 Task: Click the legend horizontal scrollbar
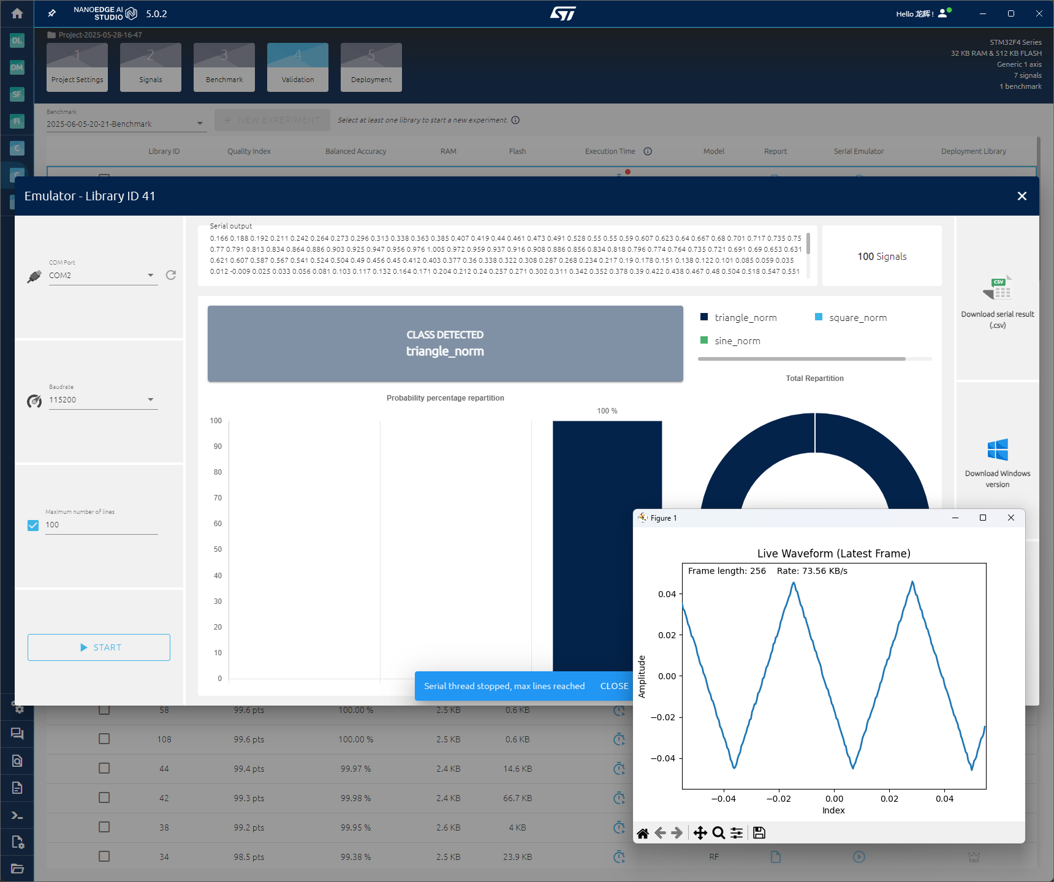click(x=802, y=359)
